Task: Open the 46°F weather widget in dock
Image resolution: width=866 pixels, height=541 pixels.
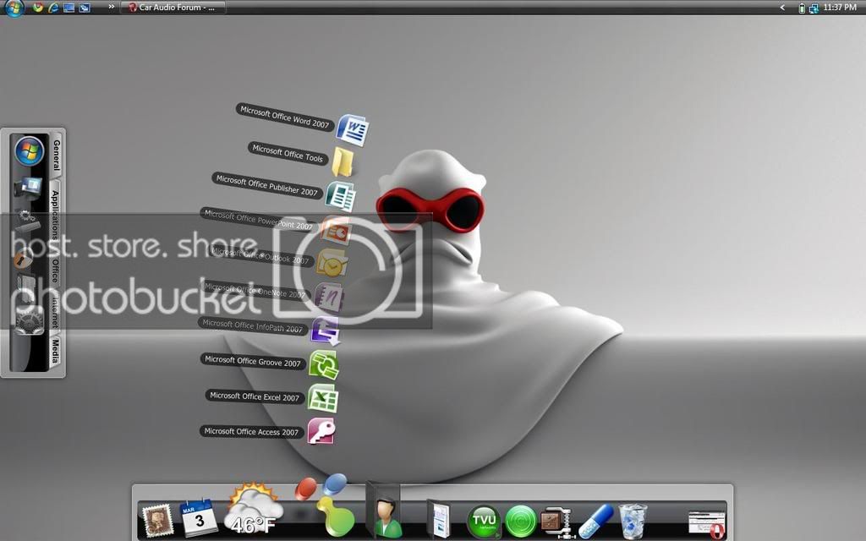Action: [253, 509]
